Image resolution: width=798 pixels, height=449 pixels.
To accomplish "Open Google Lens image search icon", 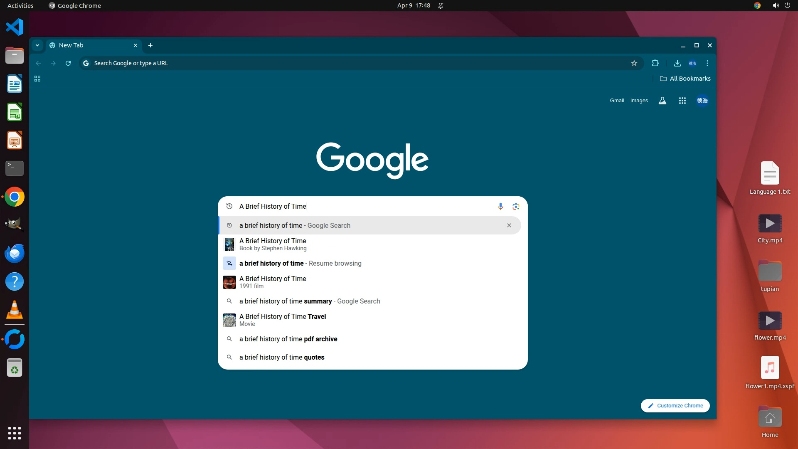I will [x=516, y=207].
